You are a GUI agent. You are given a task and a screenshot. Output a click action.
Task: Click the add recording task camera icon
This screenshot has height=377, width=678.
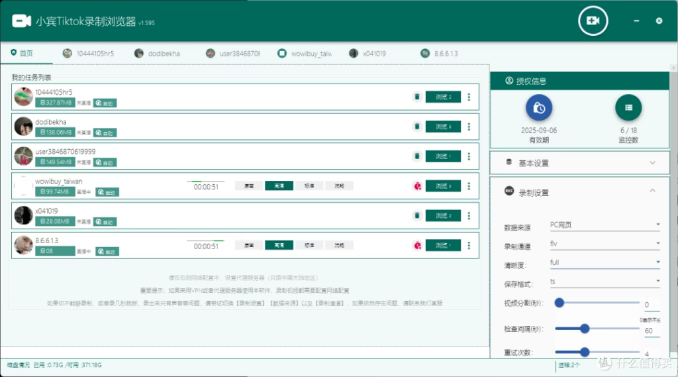pos(593,21)
